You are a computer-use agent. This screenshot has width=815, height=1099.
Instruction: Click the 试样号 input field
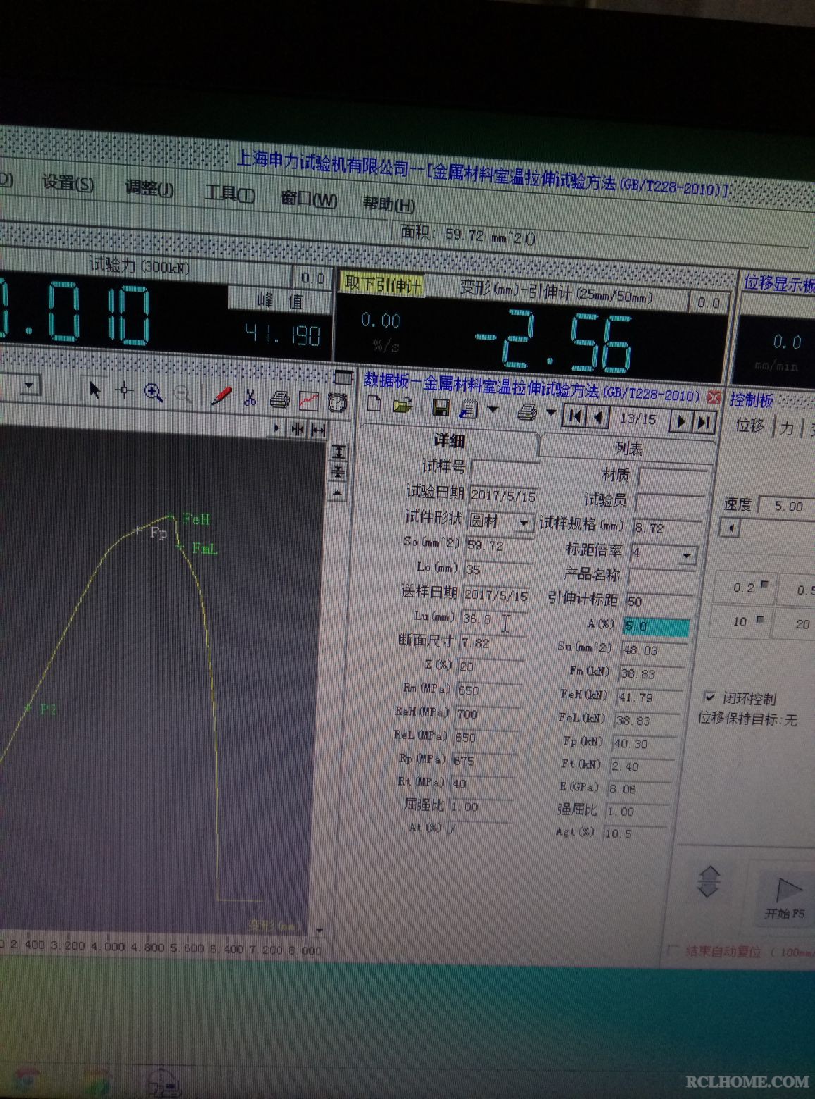(x=504, y=468)
